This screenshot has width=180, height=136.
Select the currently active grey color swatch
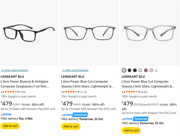click(124, 70)
